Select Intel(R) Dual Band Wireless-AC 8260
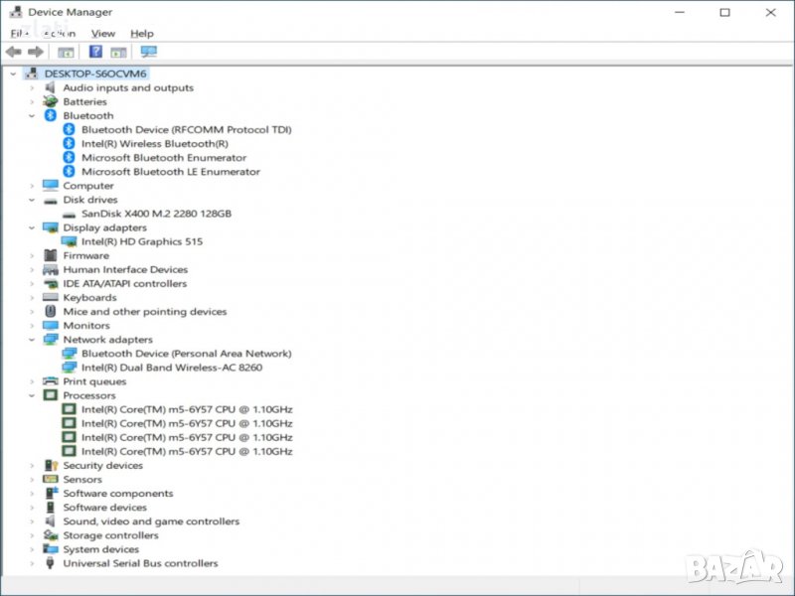The width and height of the screenshot is (795, 596). point(172,368)
